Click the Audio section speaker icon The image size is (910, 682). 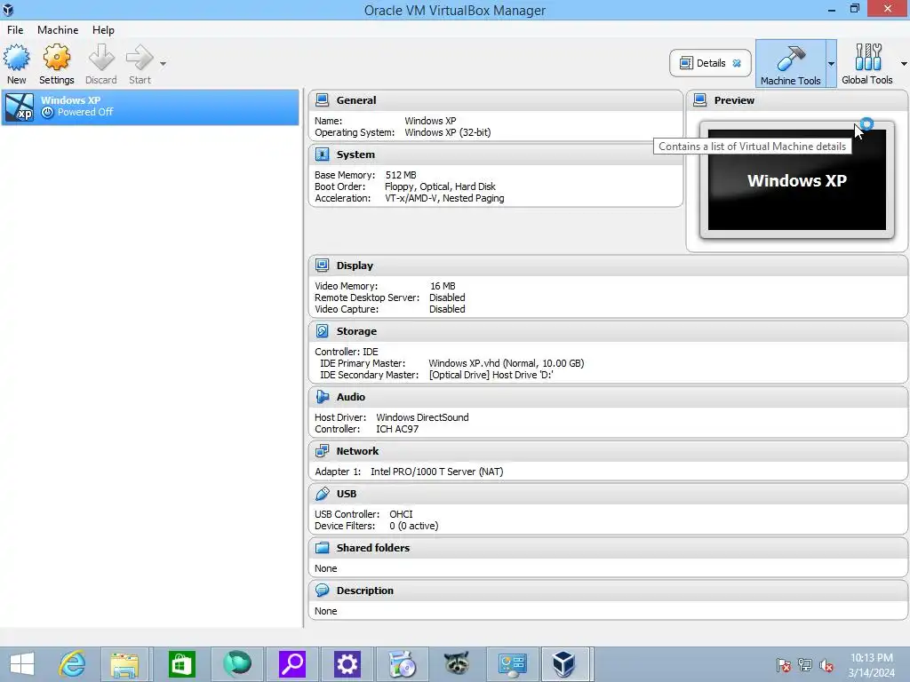pyautogui.click(x=322, y=397)
